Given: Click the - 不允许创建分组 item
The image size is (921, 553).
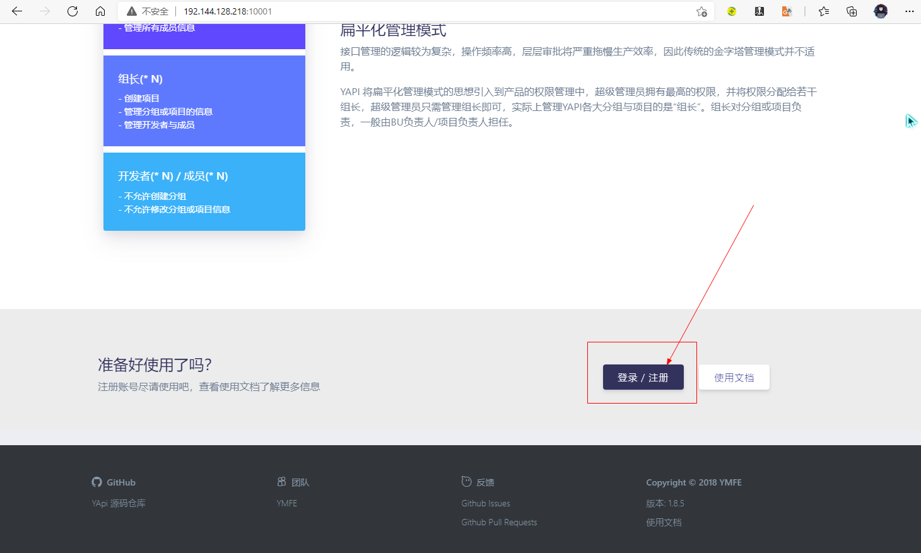Looking at the screenshot, I should (152, 196).
